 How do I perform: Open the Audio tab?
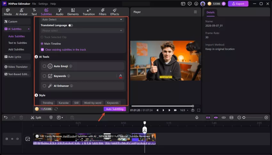point(60,12)
